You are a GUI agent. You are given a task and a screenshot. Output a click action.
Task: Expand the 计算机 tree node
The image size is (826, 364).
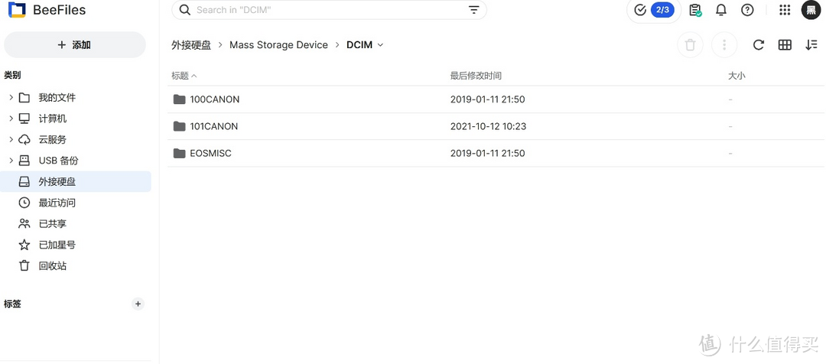coord(11,119)
